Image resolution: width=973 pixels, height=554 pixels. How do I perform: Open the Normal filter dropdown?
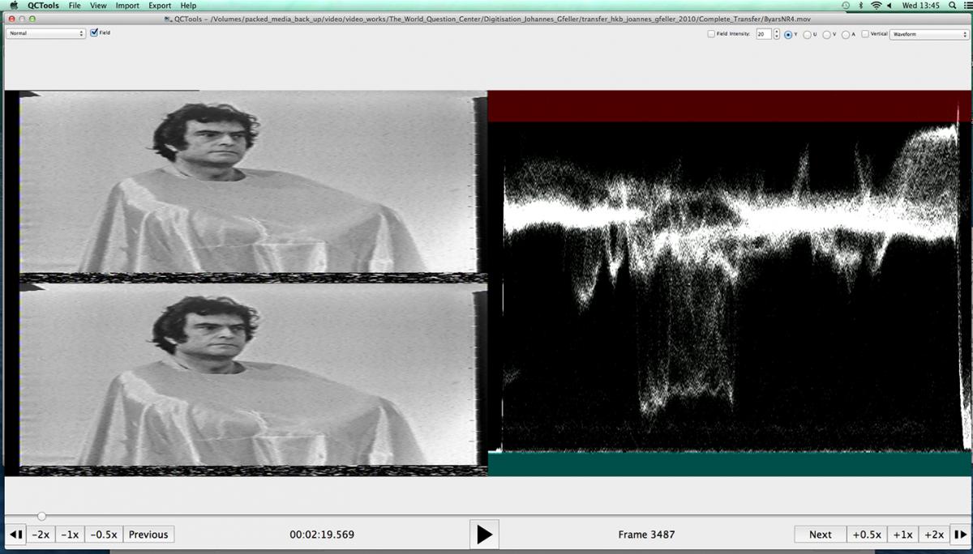pyautogui.click(x=46, y=33)
